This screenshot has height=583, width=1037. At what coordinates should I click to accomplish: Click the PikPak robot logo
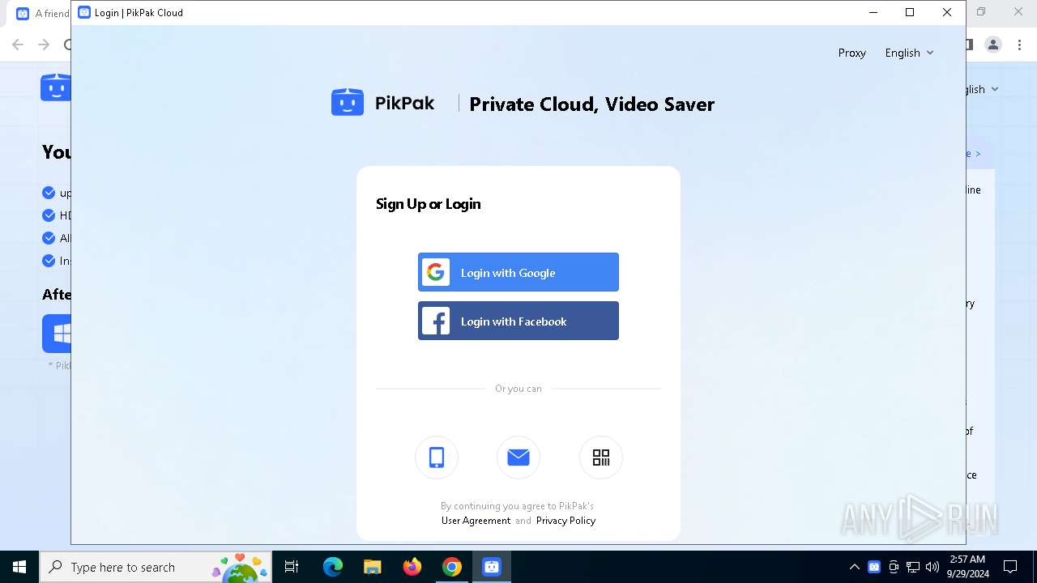click(348, 103)
